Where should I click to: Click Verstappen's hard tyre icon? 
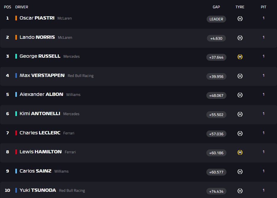[240, 76]
